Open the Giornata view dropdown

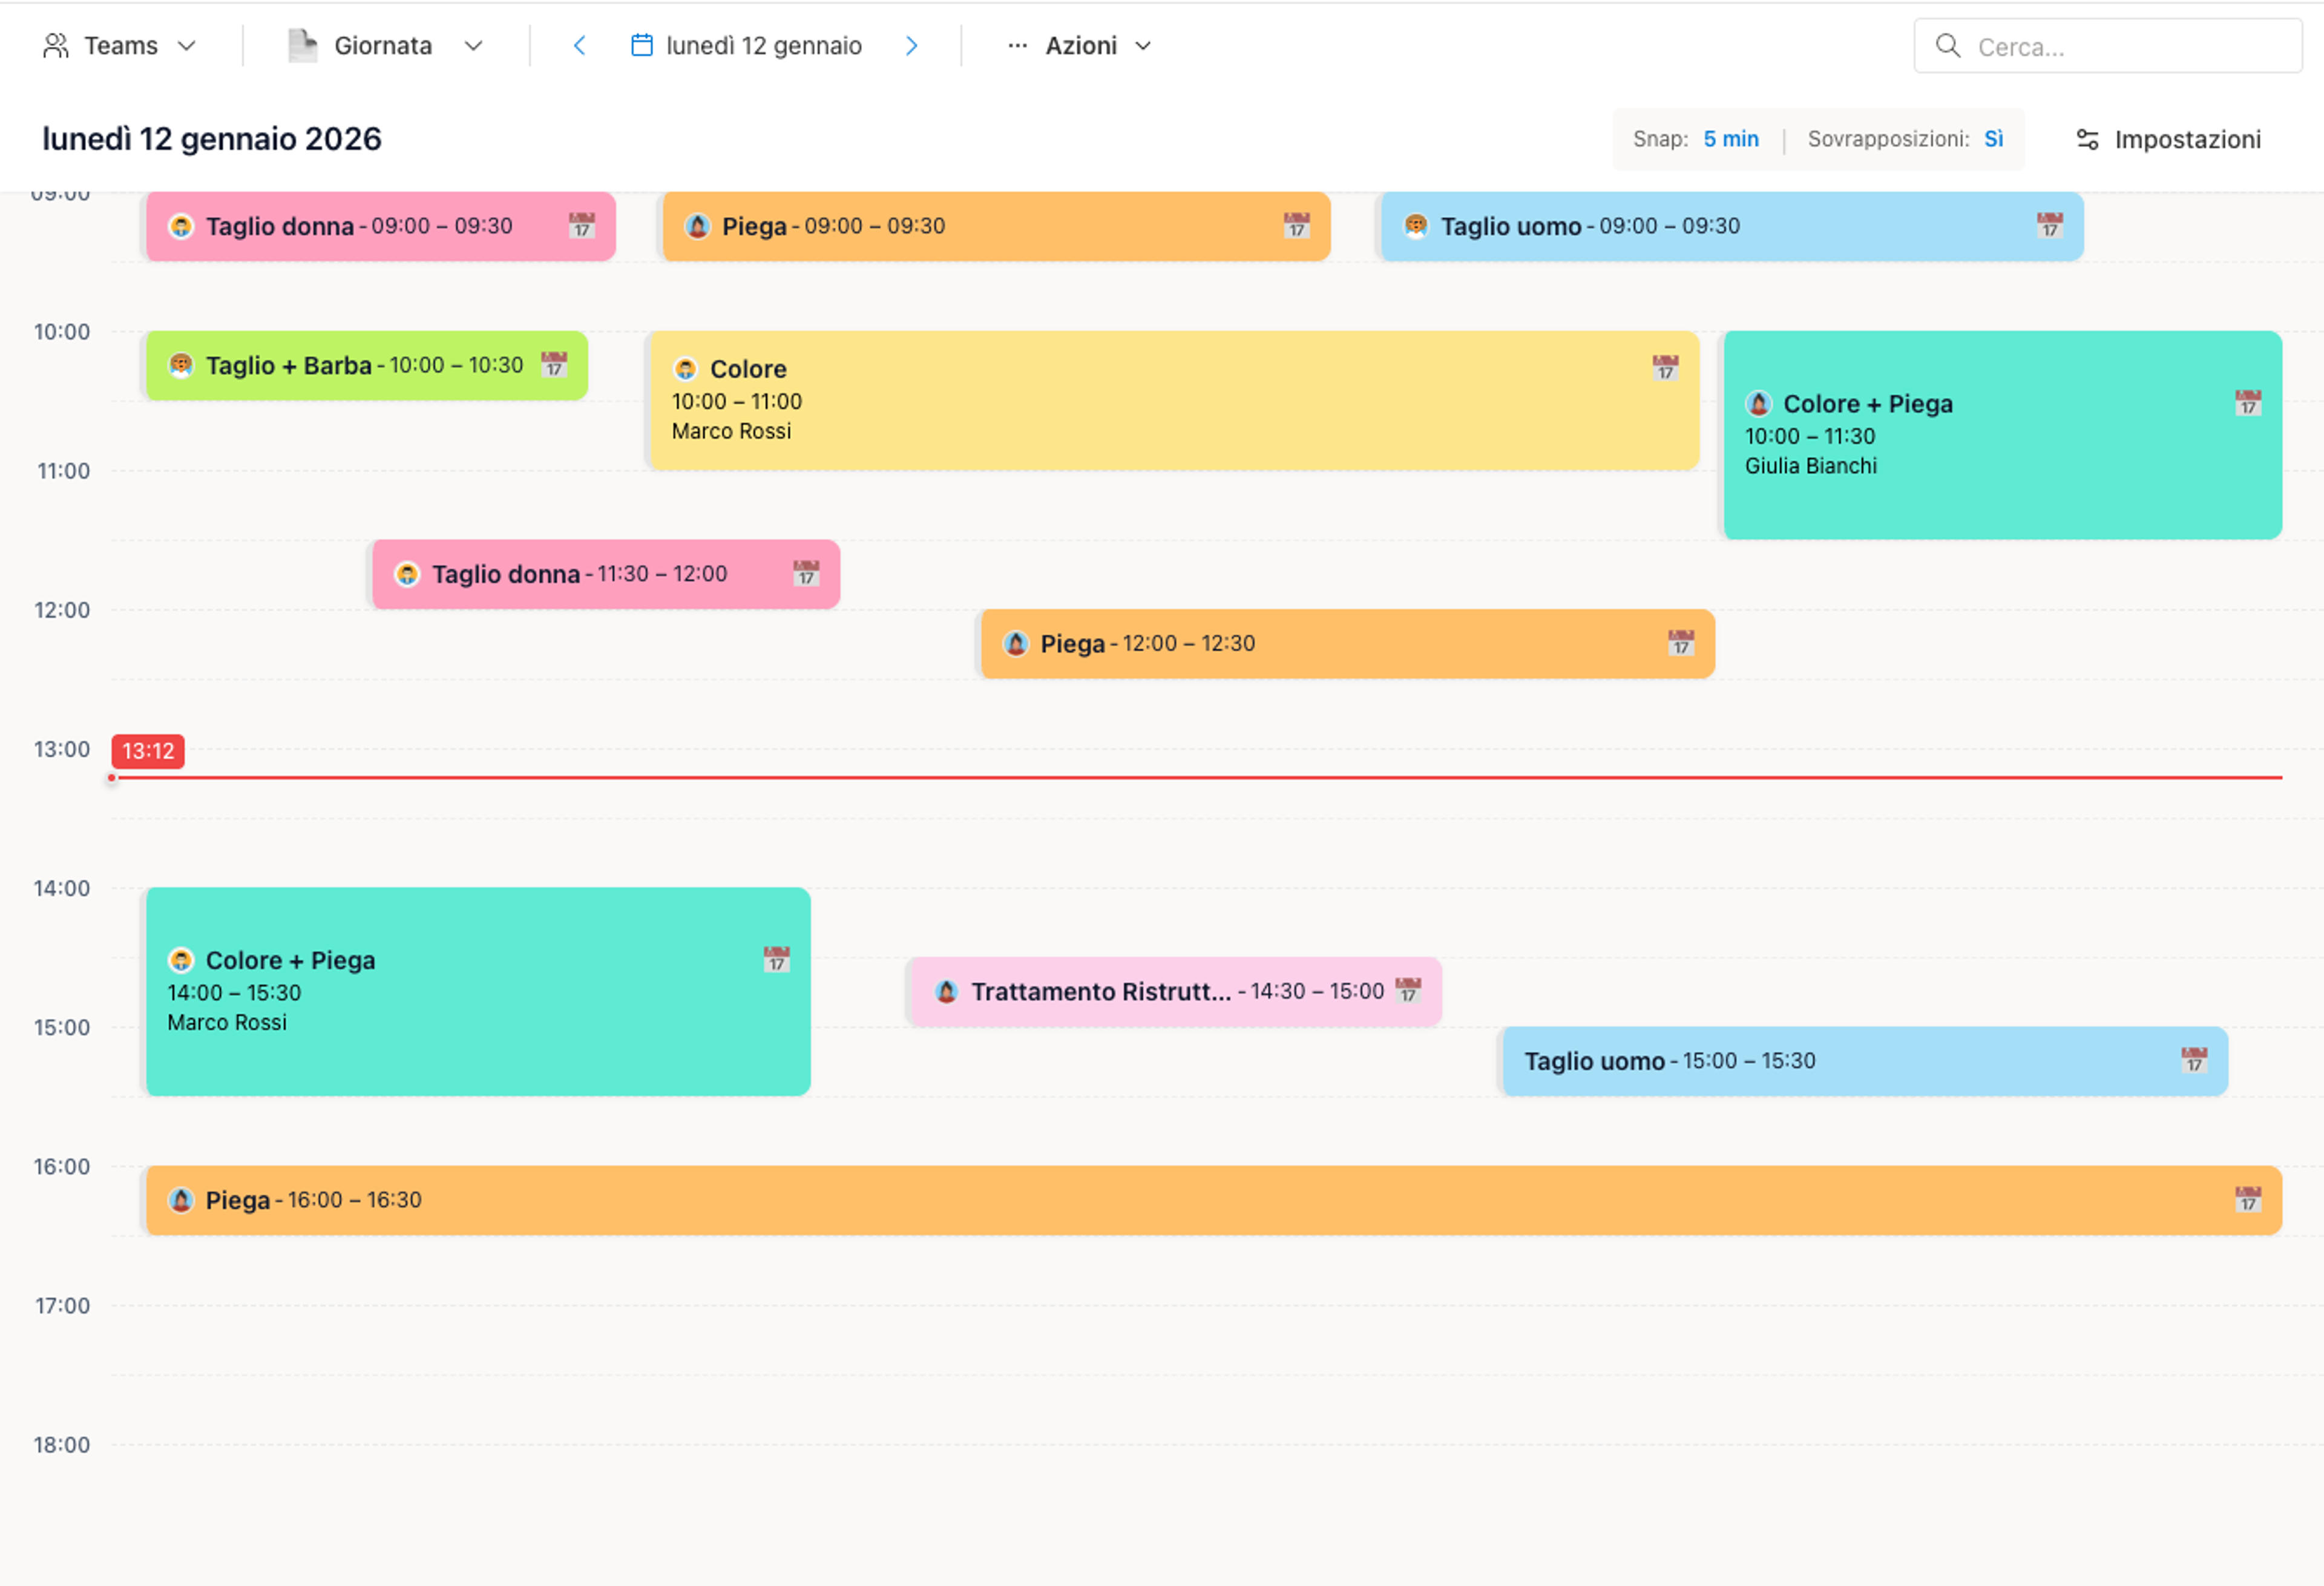click(385, 46)
